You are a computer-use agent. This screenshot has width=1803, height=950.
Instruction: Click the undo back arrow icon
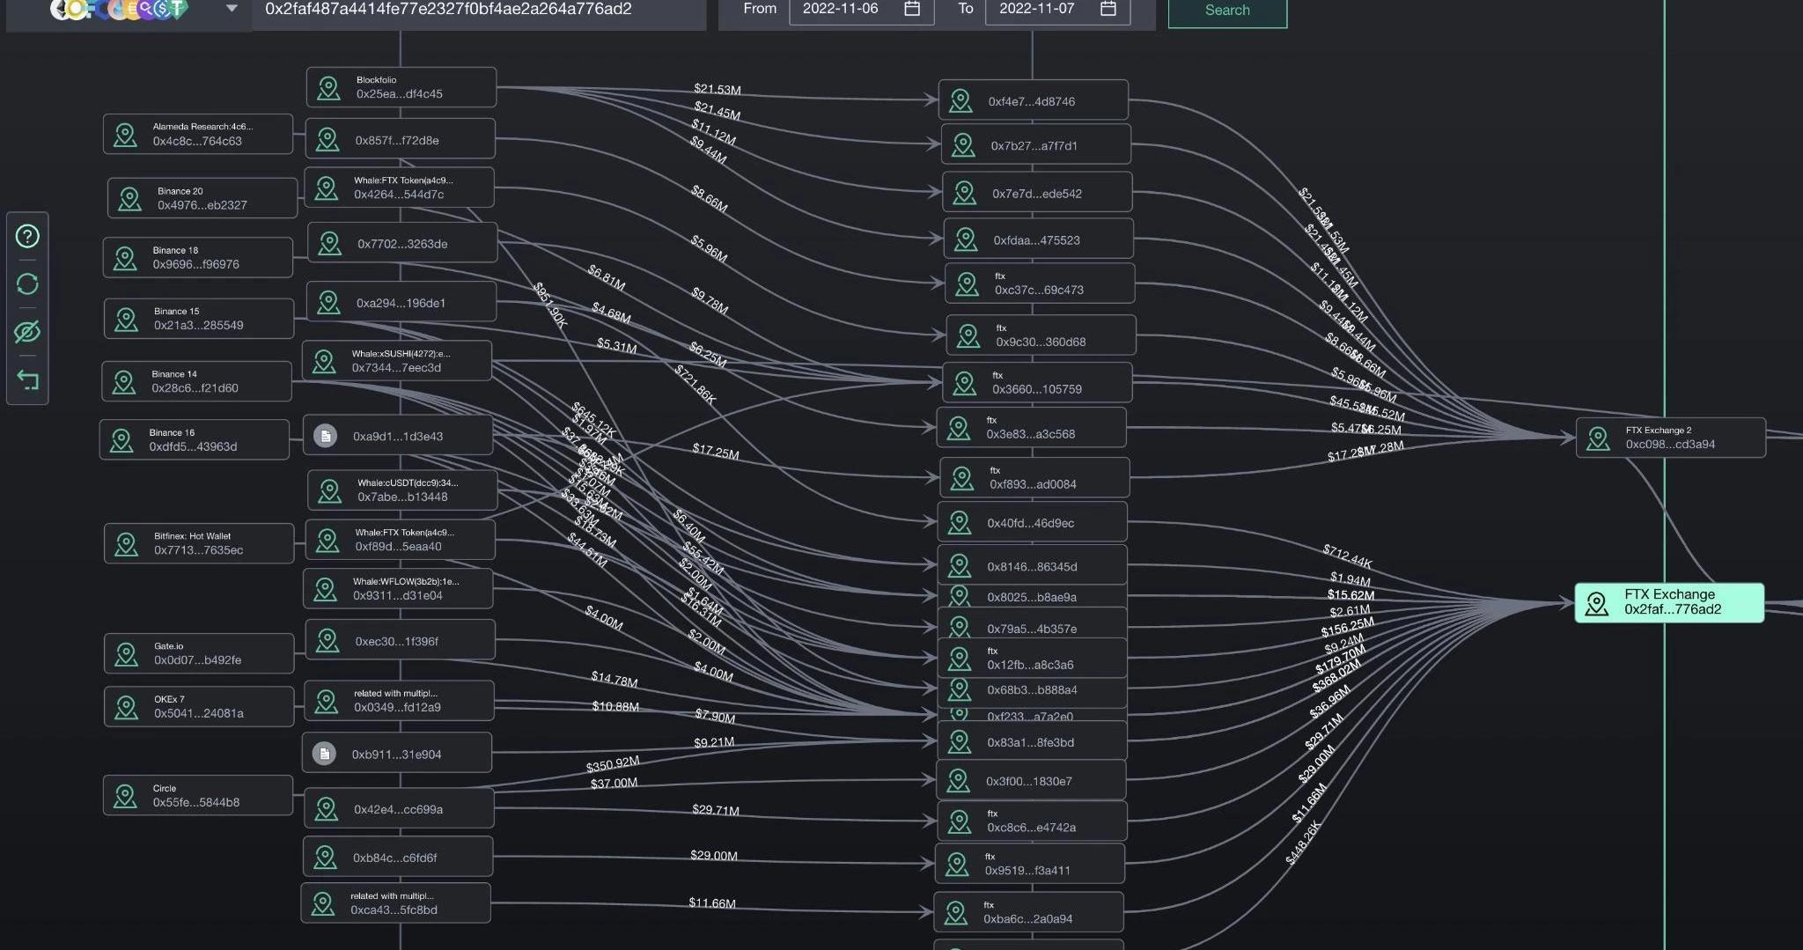click(27, 380)
